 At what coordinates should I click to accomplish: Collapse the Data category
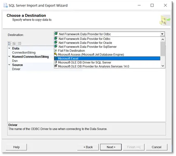(x=9, y=48)
